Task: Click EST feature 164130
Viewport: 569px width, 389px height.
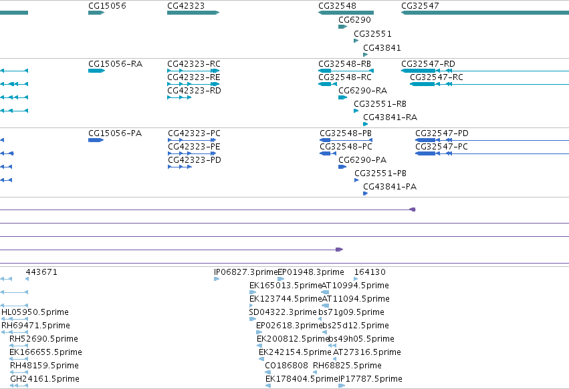Action: pyautogui.click(x=370, y=272)
